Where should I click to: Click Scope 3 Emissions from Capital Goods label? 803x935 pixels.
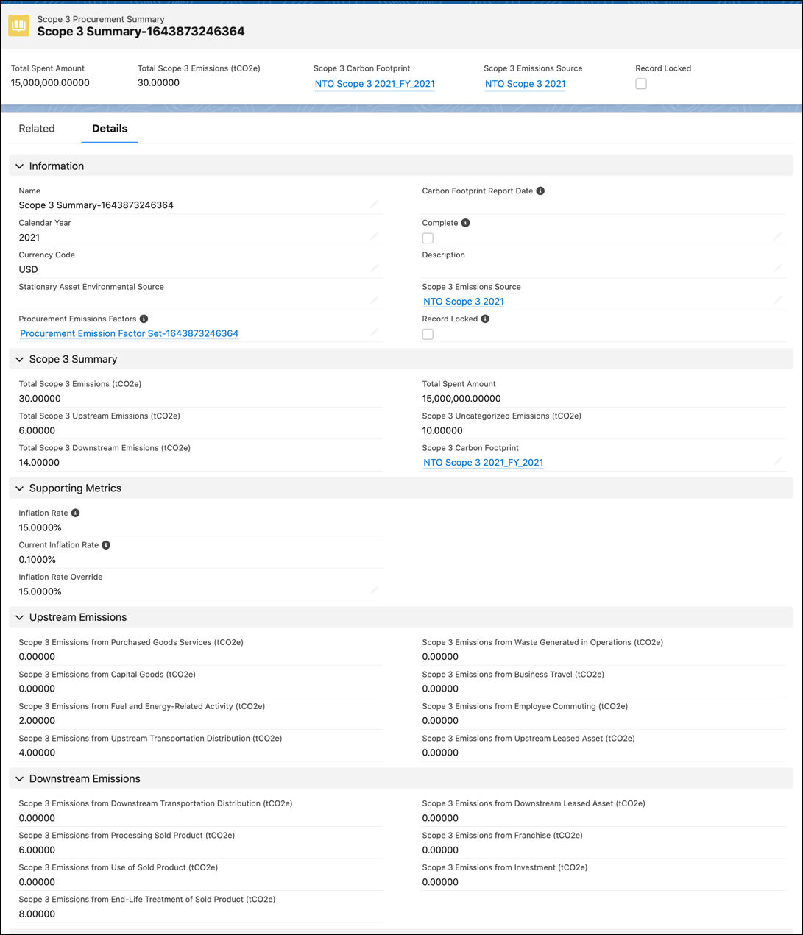point(107,675)
